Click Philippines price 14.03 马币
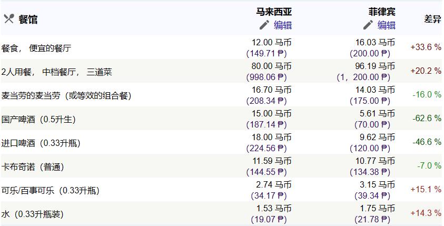444x226 pixels. tap(376, 90)
